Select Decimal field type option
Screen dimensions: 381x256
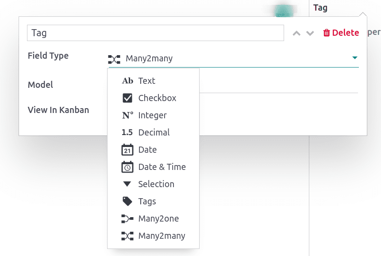(154, 132)
